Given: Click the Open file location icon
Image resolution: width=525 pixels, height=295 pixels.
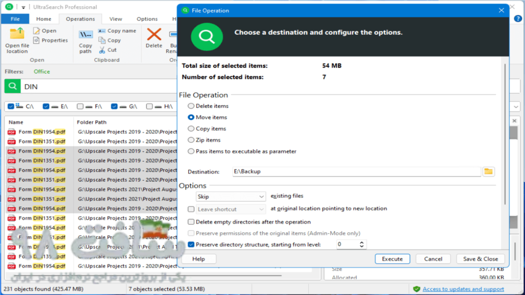Looking at the screenshot, I should (17, 34).
